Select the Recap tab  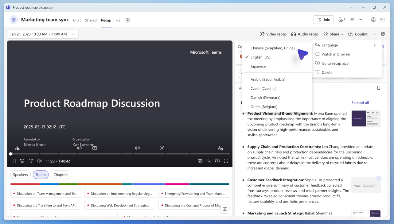pos(106,20)
